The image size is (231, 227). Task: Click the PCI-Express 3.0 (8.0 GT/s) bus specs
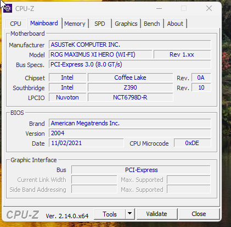pos(130,64)
